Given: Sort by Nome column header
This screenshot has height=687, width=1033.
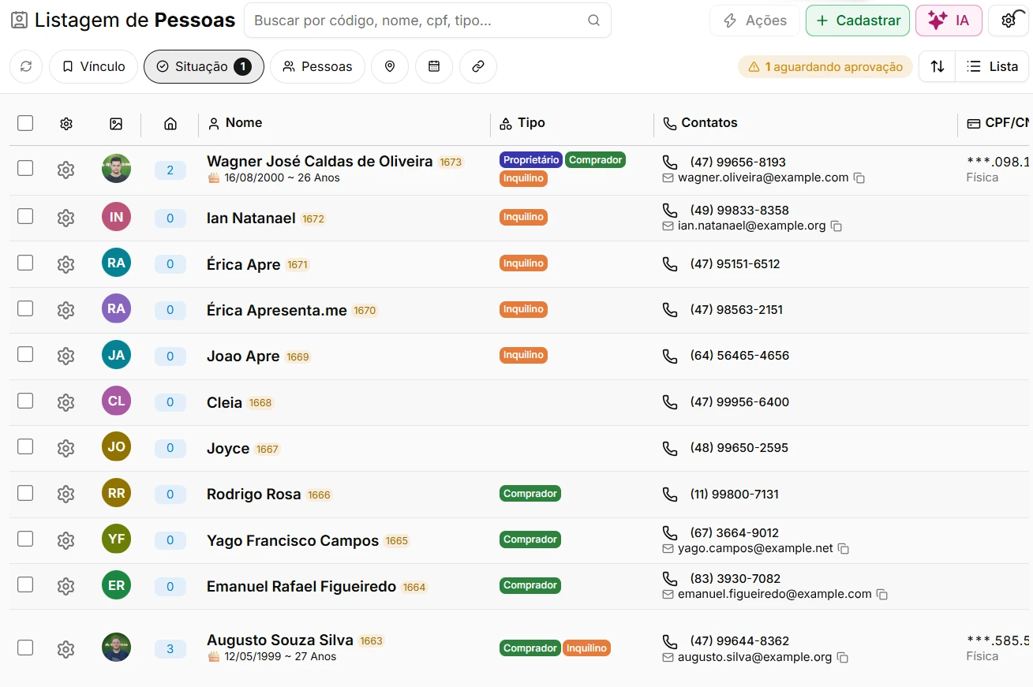Looking at the screenshot, I should pos(234,123).
